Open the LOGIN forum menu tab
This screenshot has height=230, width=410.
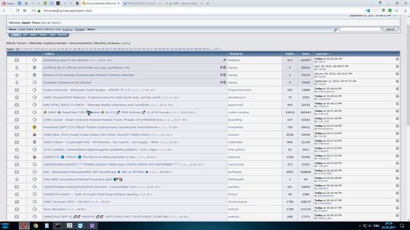[x=53, y=35]
